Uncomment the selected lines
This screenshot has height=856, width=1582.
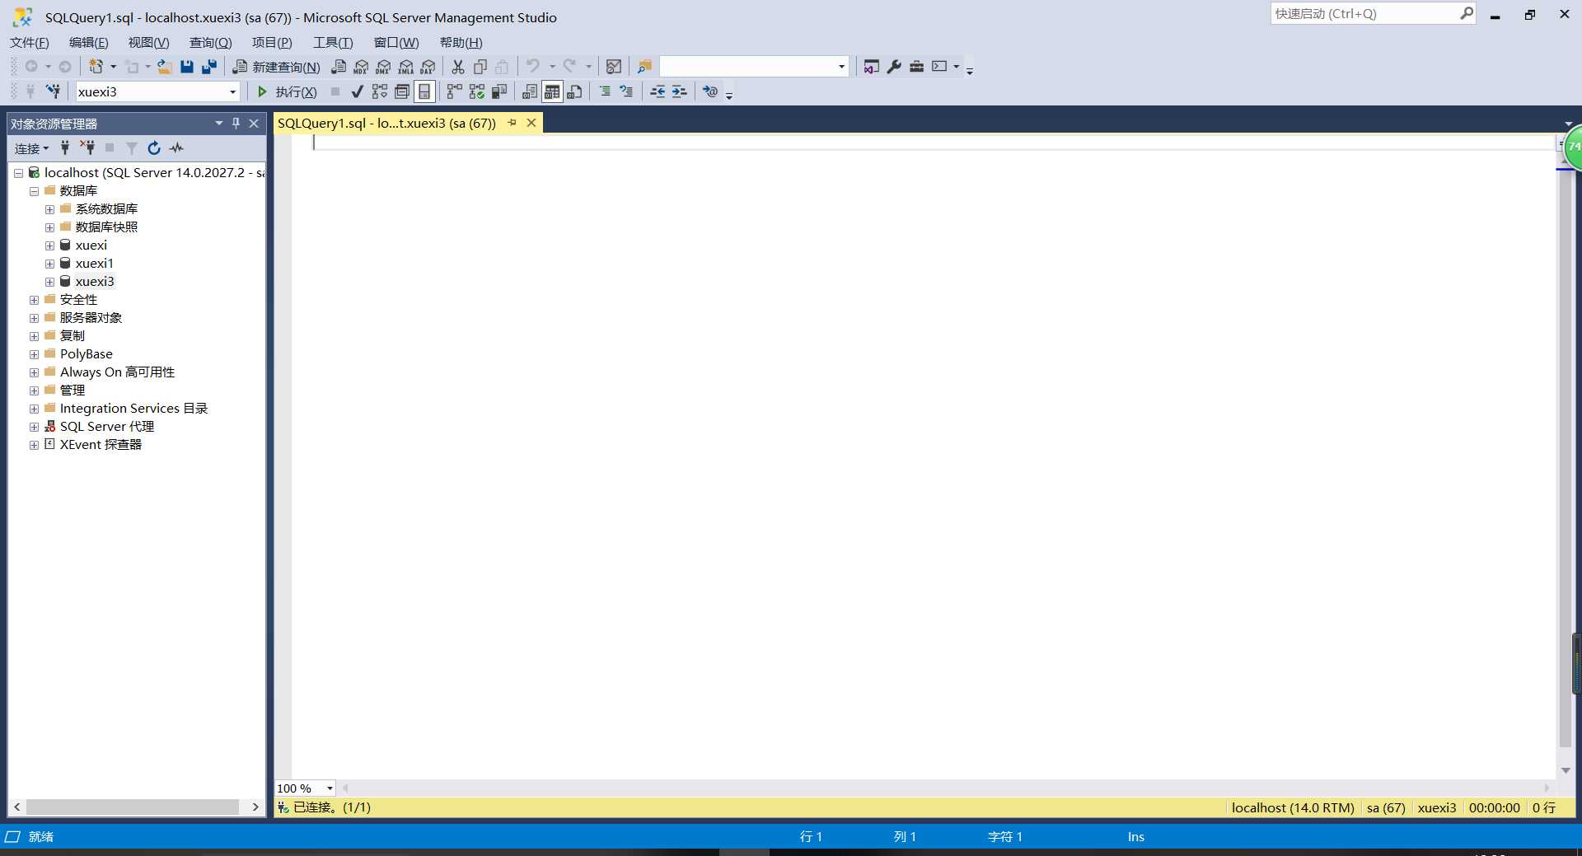[627, 91]
